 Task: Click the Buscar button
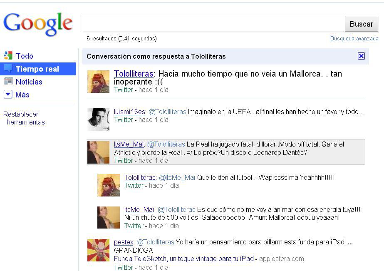(361, 24)
